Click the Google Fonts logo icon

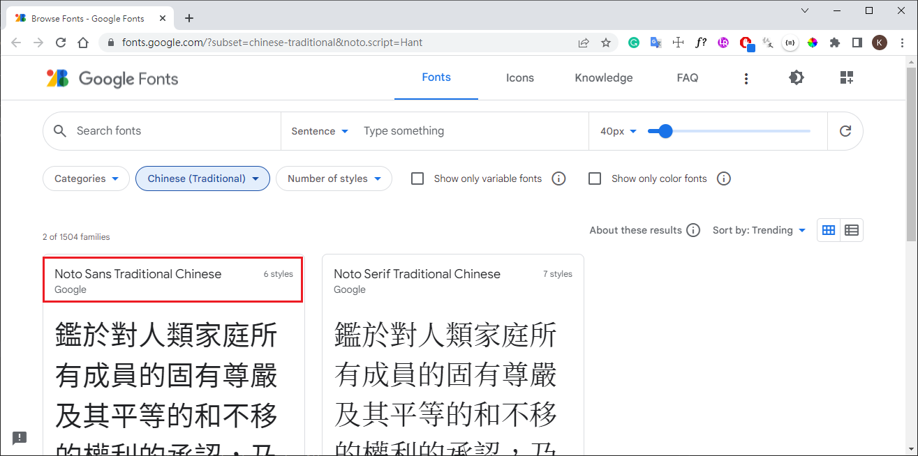[57, 78]
